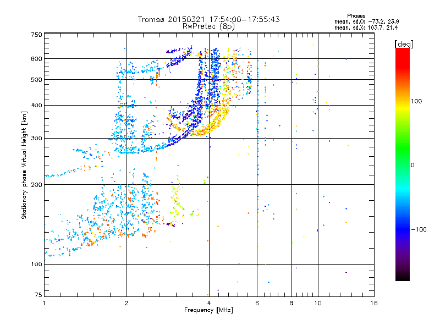Click the x-axis tick label "10"
This screenshot has height=330, width=440.
pyautogui.click(x=318, y=303)
